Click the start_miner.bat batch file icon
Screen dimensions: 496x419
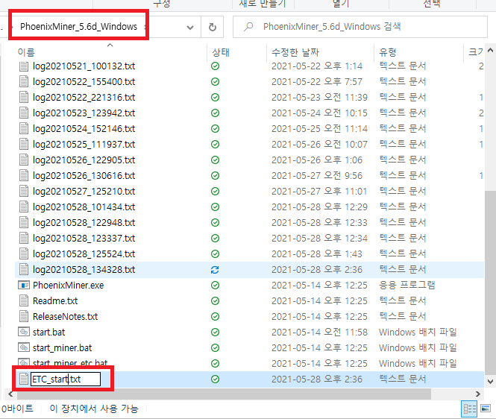[24, 348]
